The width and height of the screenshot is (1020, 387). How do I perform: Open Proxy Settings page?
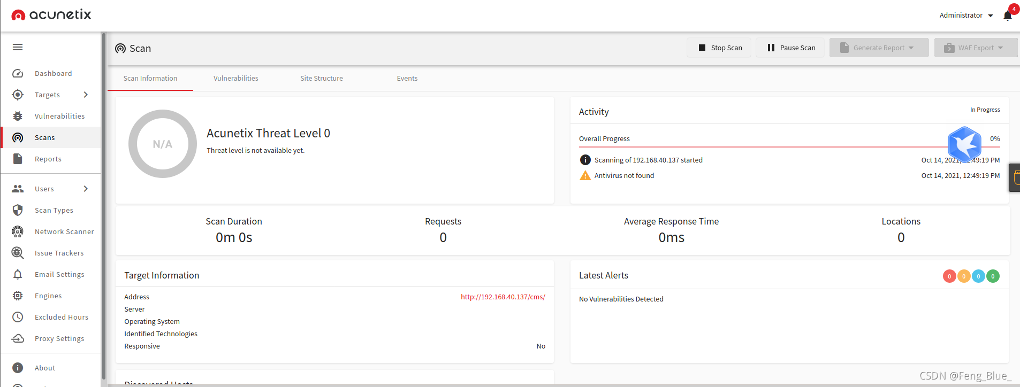[50, 338]
